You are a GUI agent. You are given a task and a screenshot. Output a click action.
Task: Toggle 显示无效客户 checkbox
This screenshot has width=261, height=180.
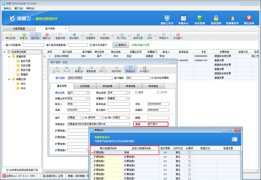coord(91,45)
